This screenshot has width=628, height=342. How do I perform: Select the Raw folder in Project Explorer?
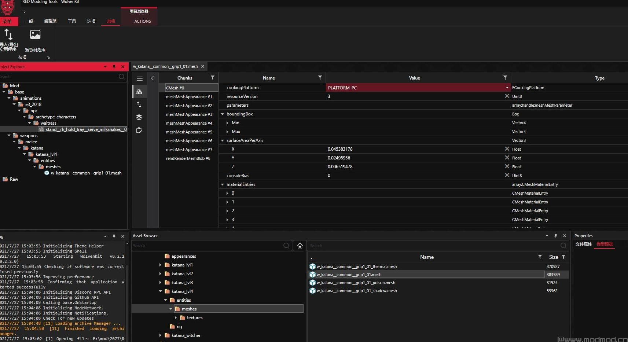[x=14, y=179]
